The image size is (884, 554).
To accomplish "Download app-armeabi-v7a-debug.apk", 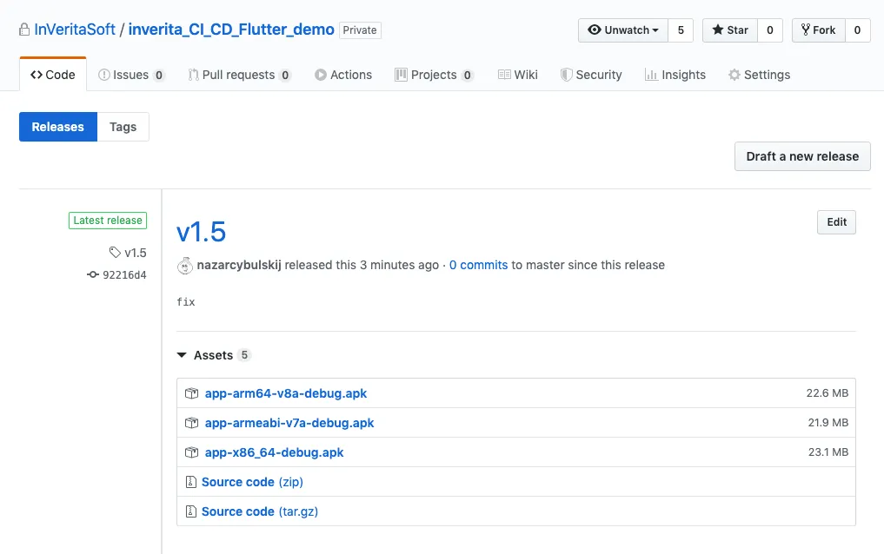I will click(289, 423).
